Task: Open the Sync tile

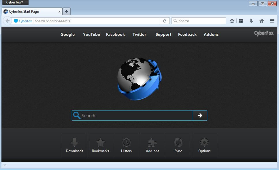Action: (x=178, y=145)
